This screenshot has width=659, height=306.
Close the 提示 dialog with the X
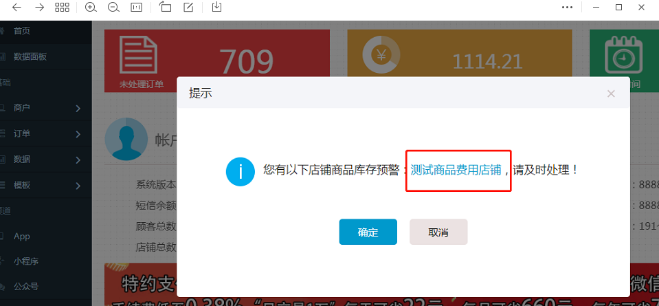(x=611, y=94)
